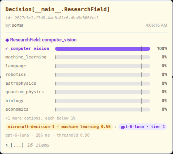The image size is (173, 154).
Task: Click the arrow between the two model badges
Action: 116,127
